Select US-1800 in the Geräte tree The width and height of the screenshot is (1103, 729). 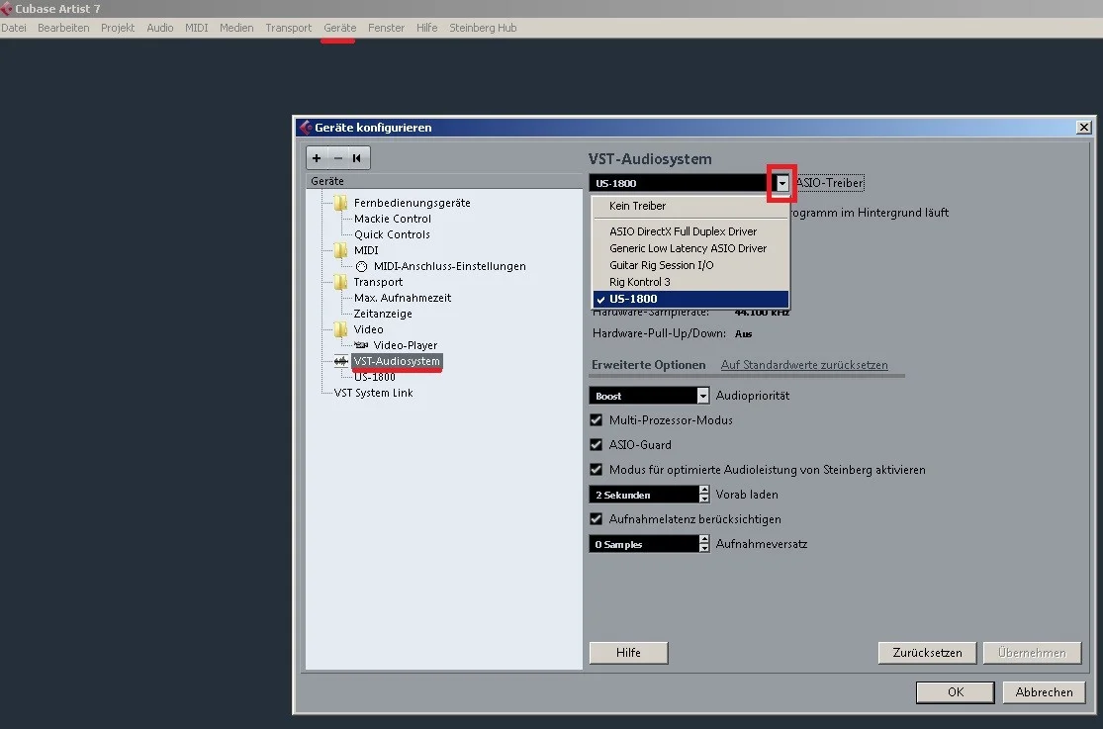tap(374, 377)
